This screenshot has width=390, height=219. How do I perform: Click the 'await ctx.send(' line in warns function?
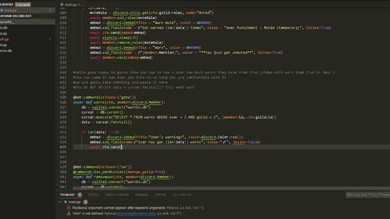(106, 147)
